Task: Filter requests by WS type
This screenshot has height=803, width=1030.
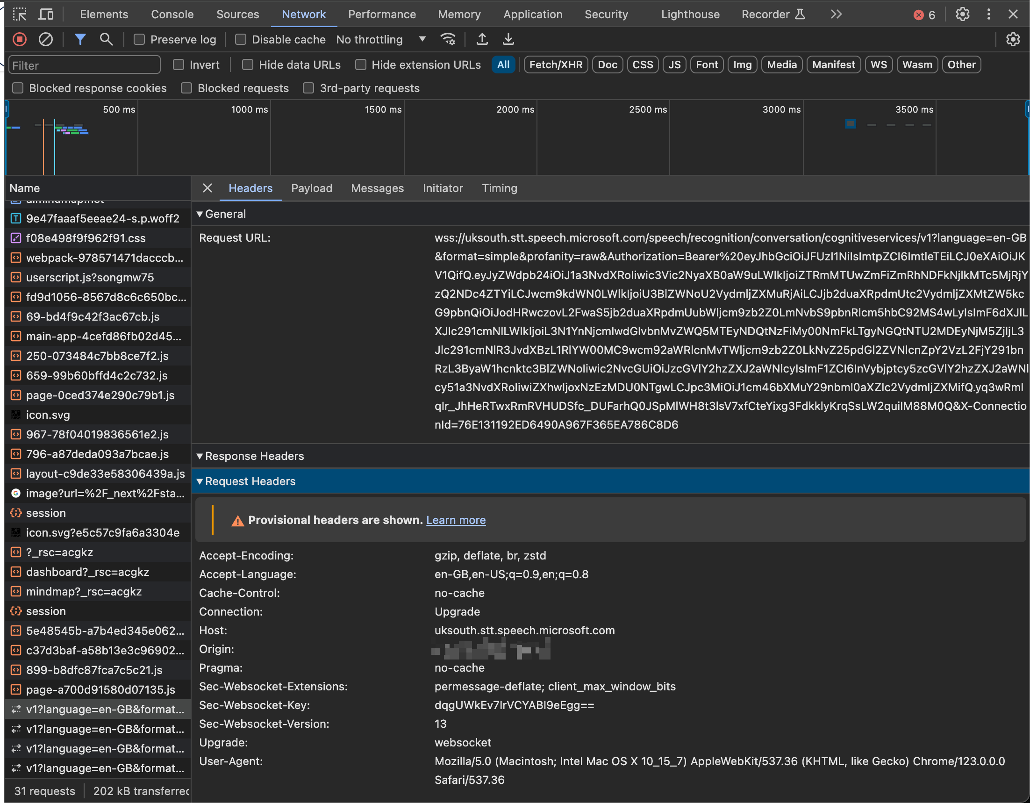Action: (878, 65)
